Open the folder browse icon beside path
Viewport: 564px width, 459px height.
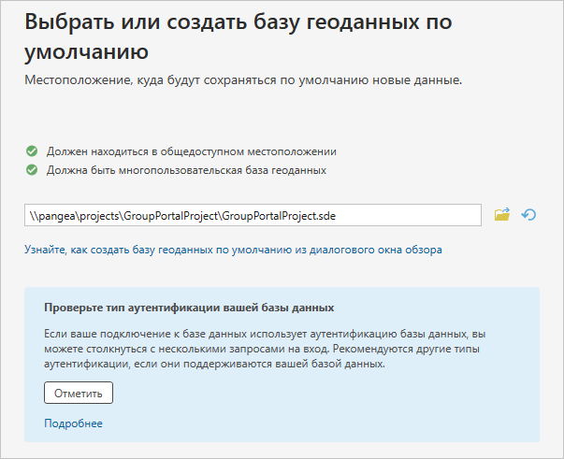pos(502,215)
